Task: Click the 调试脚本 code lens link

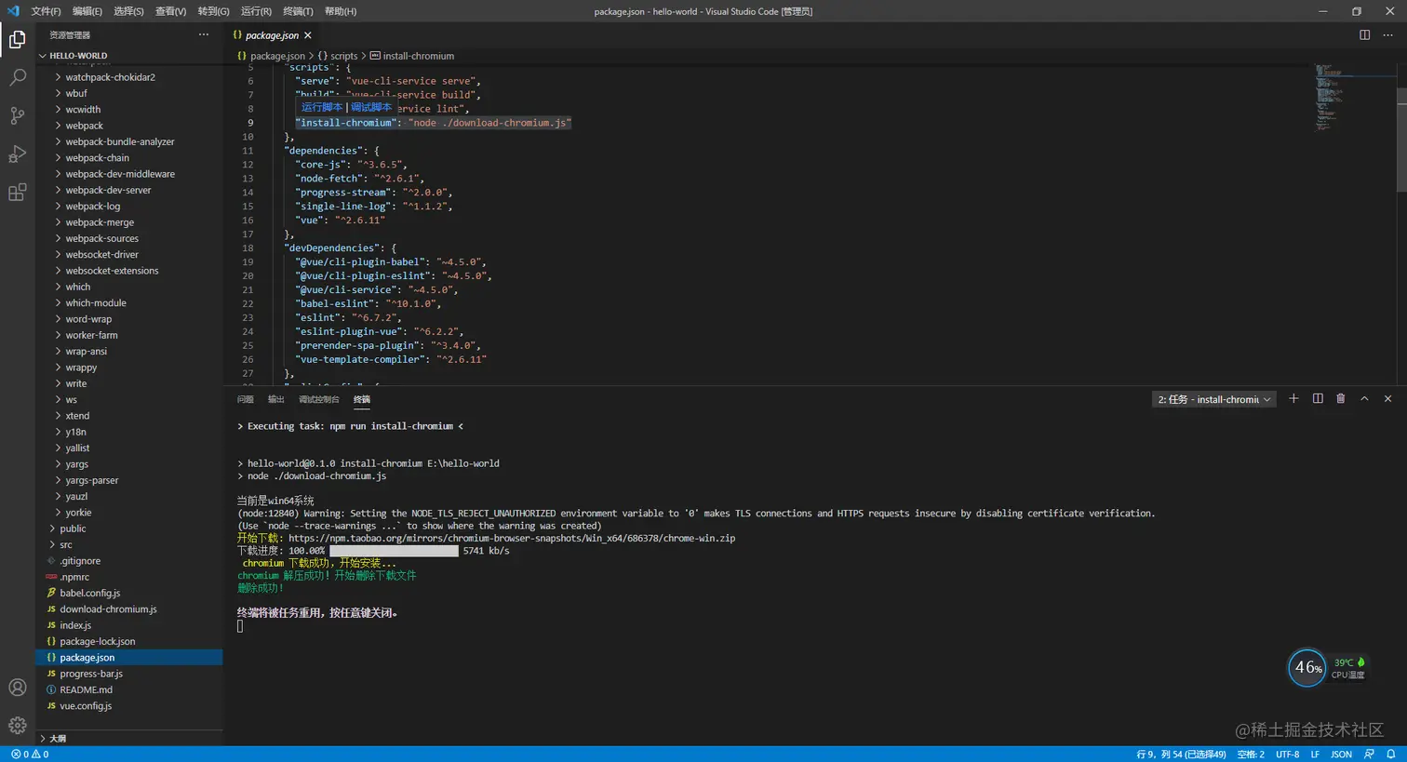Action: [x=371, y=107]
